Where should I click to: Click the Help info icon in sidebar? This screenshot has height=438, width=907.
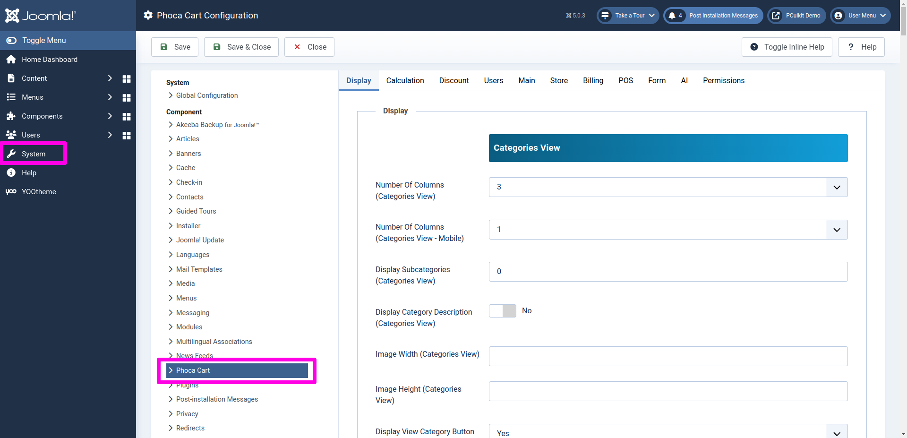[x=11, y=173]
